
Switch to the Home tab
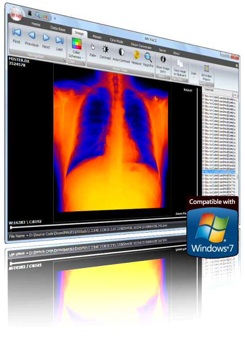(x=36, y=24)
